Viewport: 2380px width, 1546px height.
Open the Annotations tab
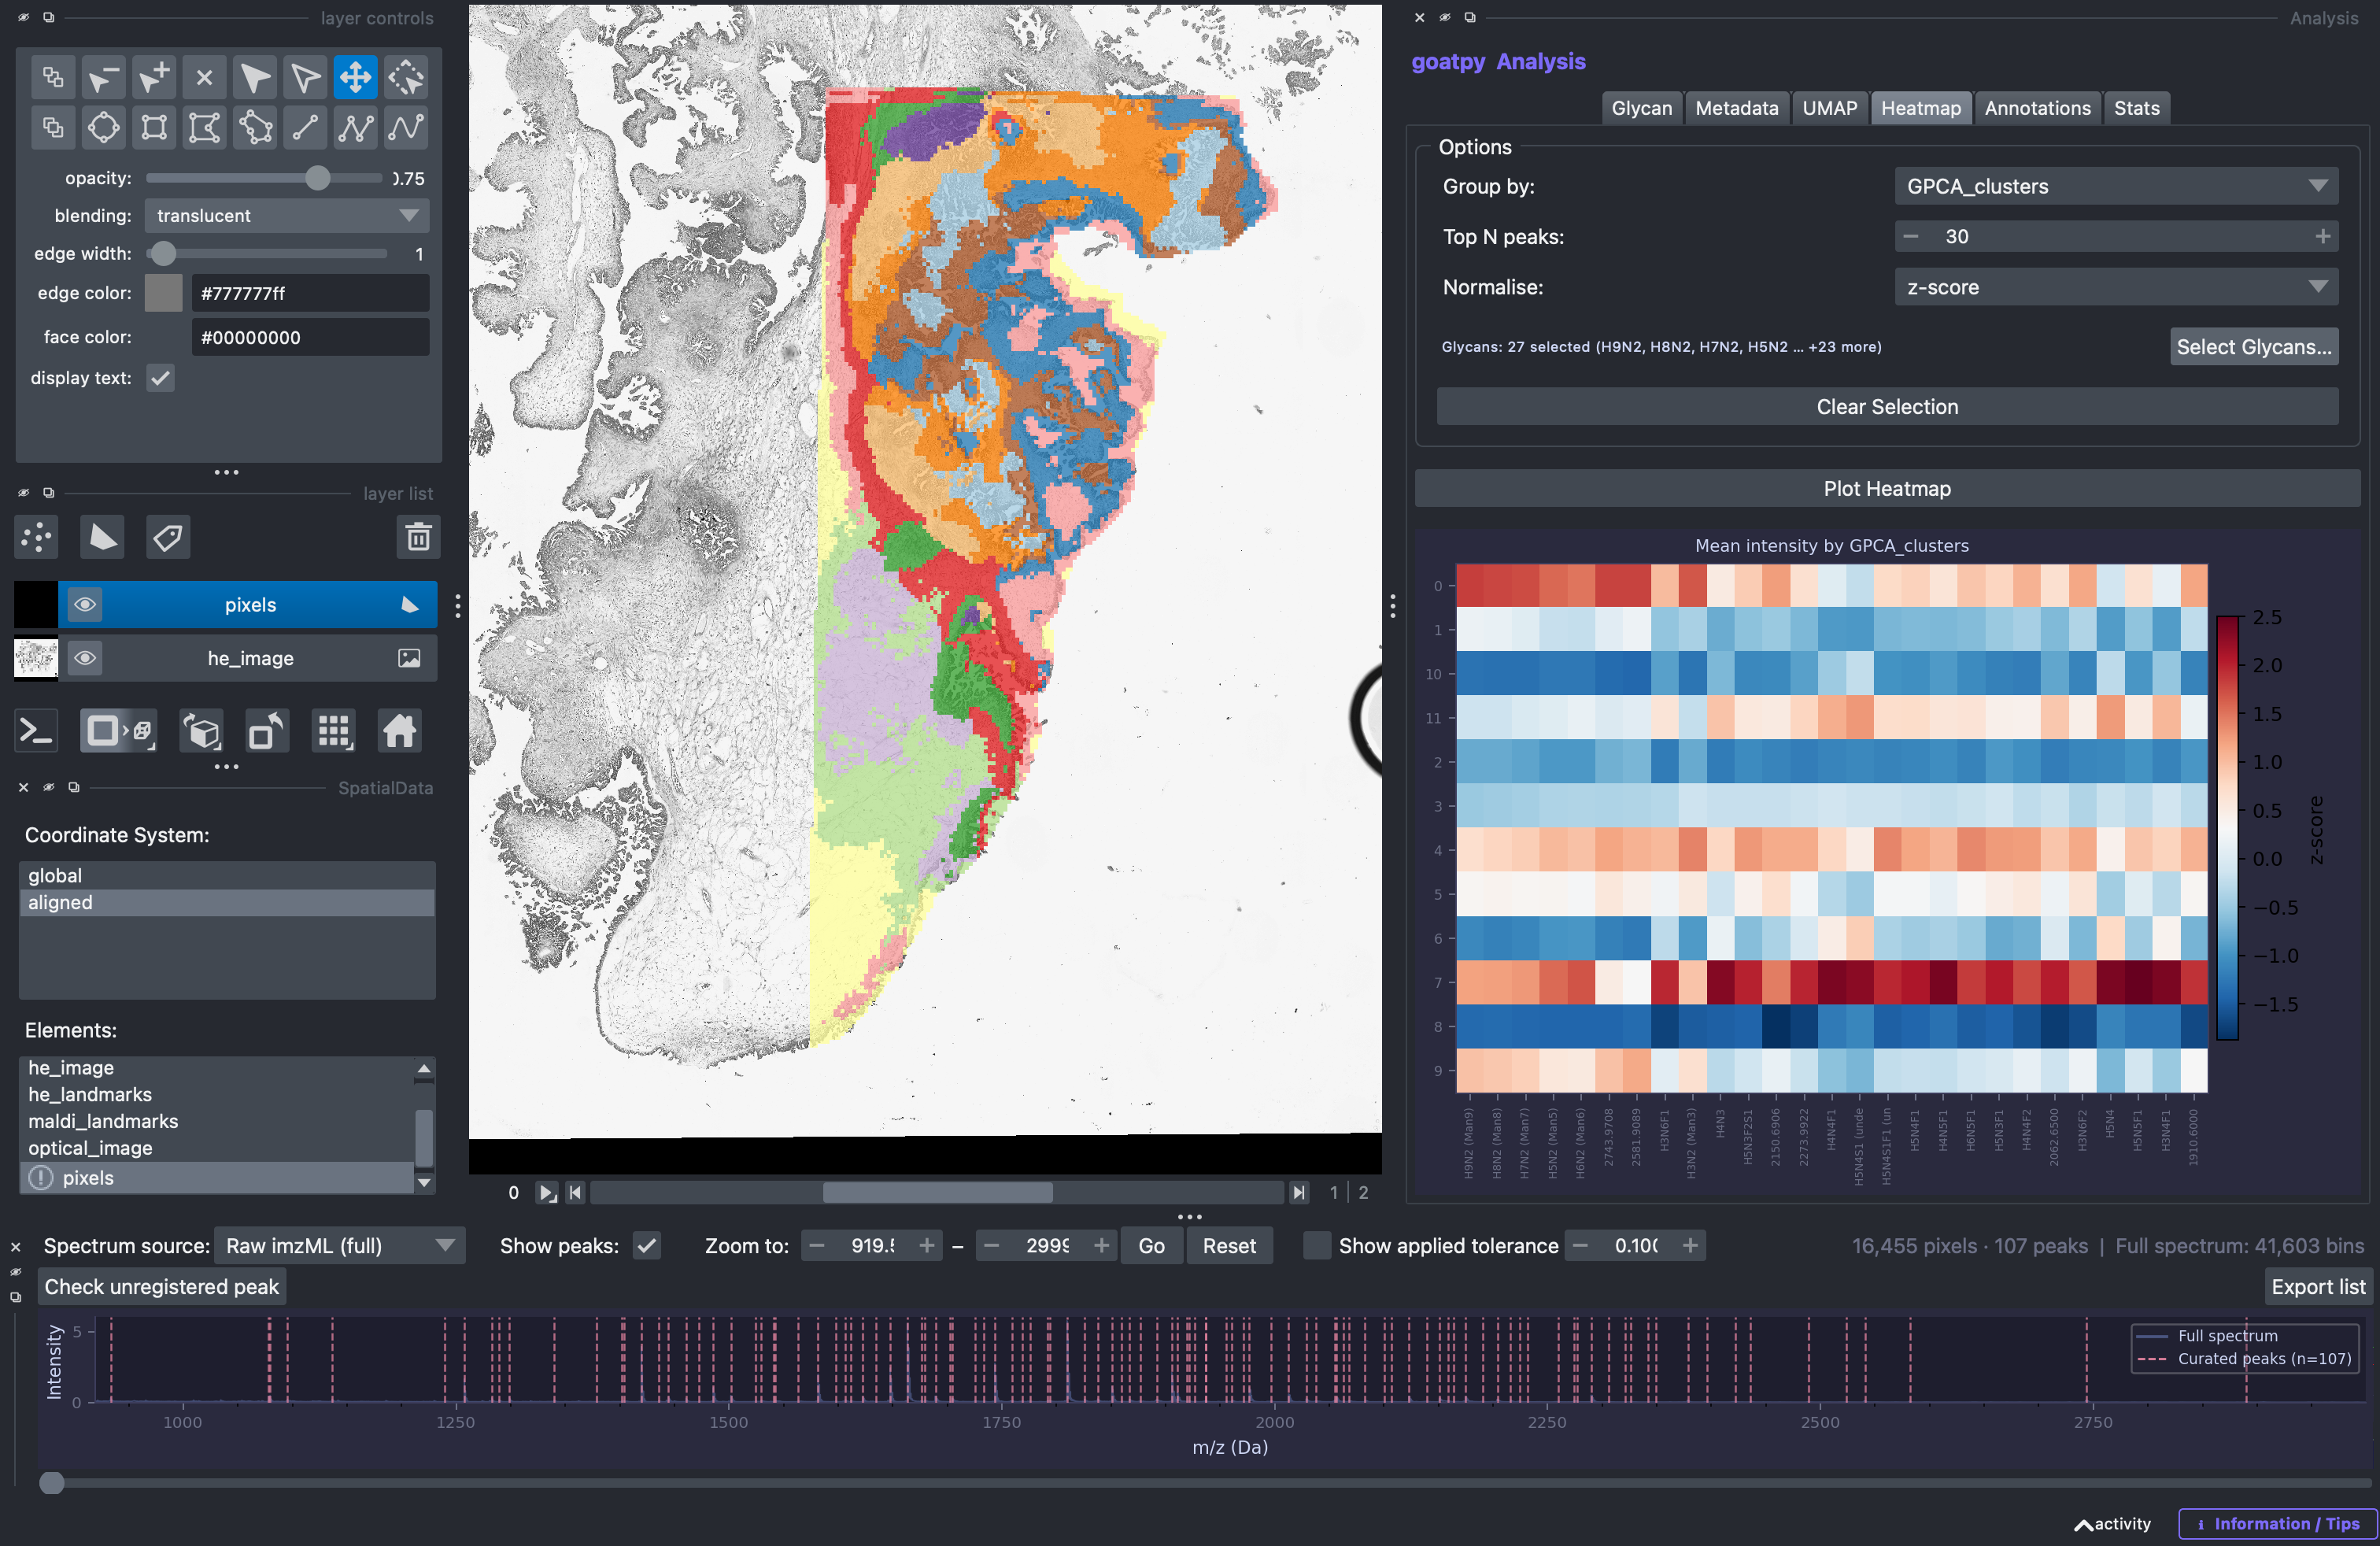pyautogui.click(x=2037, y=108)
